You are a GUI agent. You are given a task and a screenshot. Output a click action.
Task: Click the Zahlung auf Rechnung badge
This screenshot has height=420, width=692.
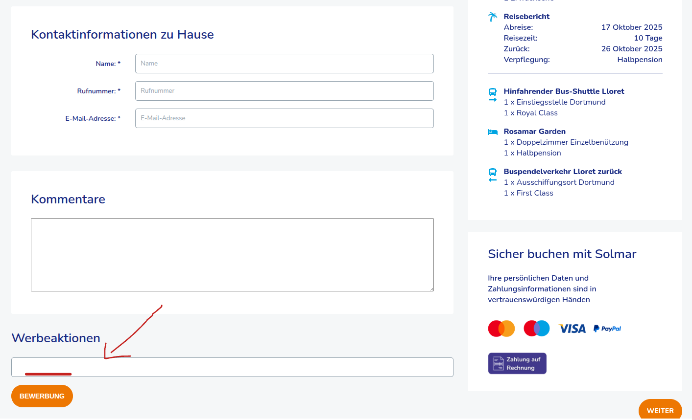[x=517, y=363]
